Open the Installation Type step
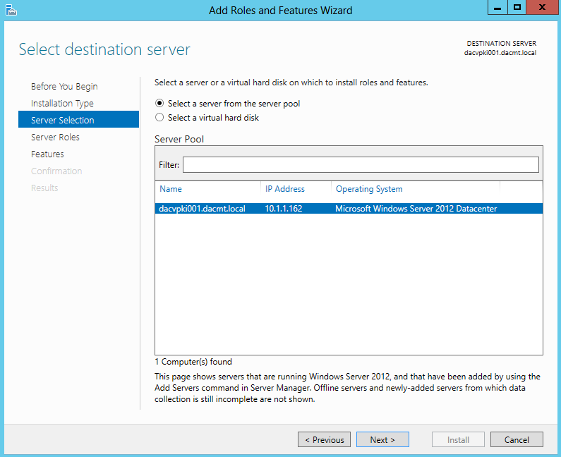The image size is (561, 457). tap(62, 104)
